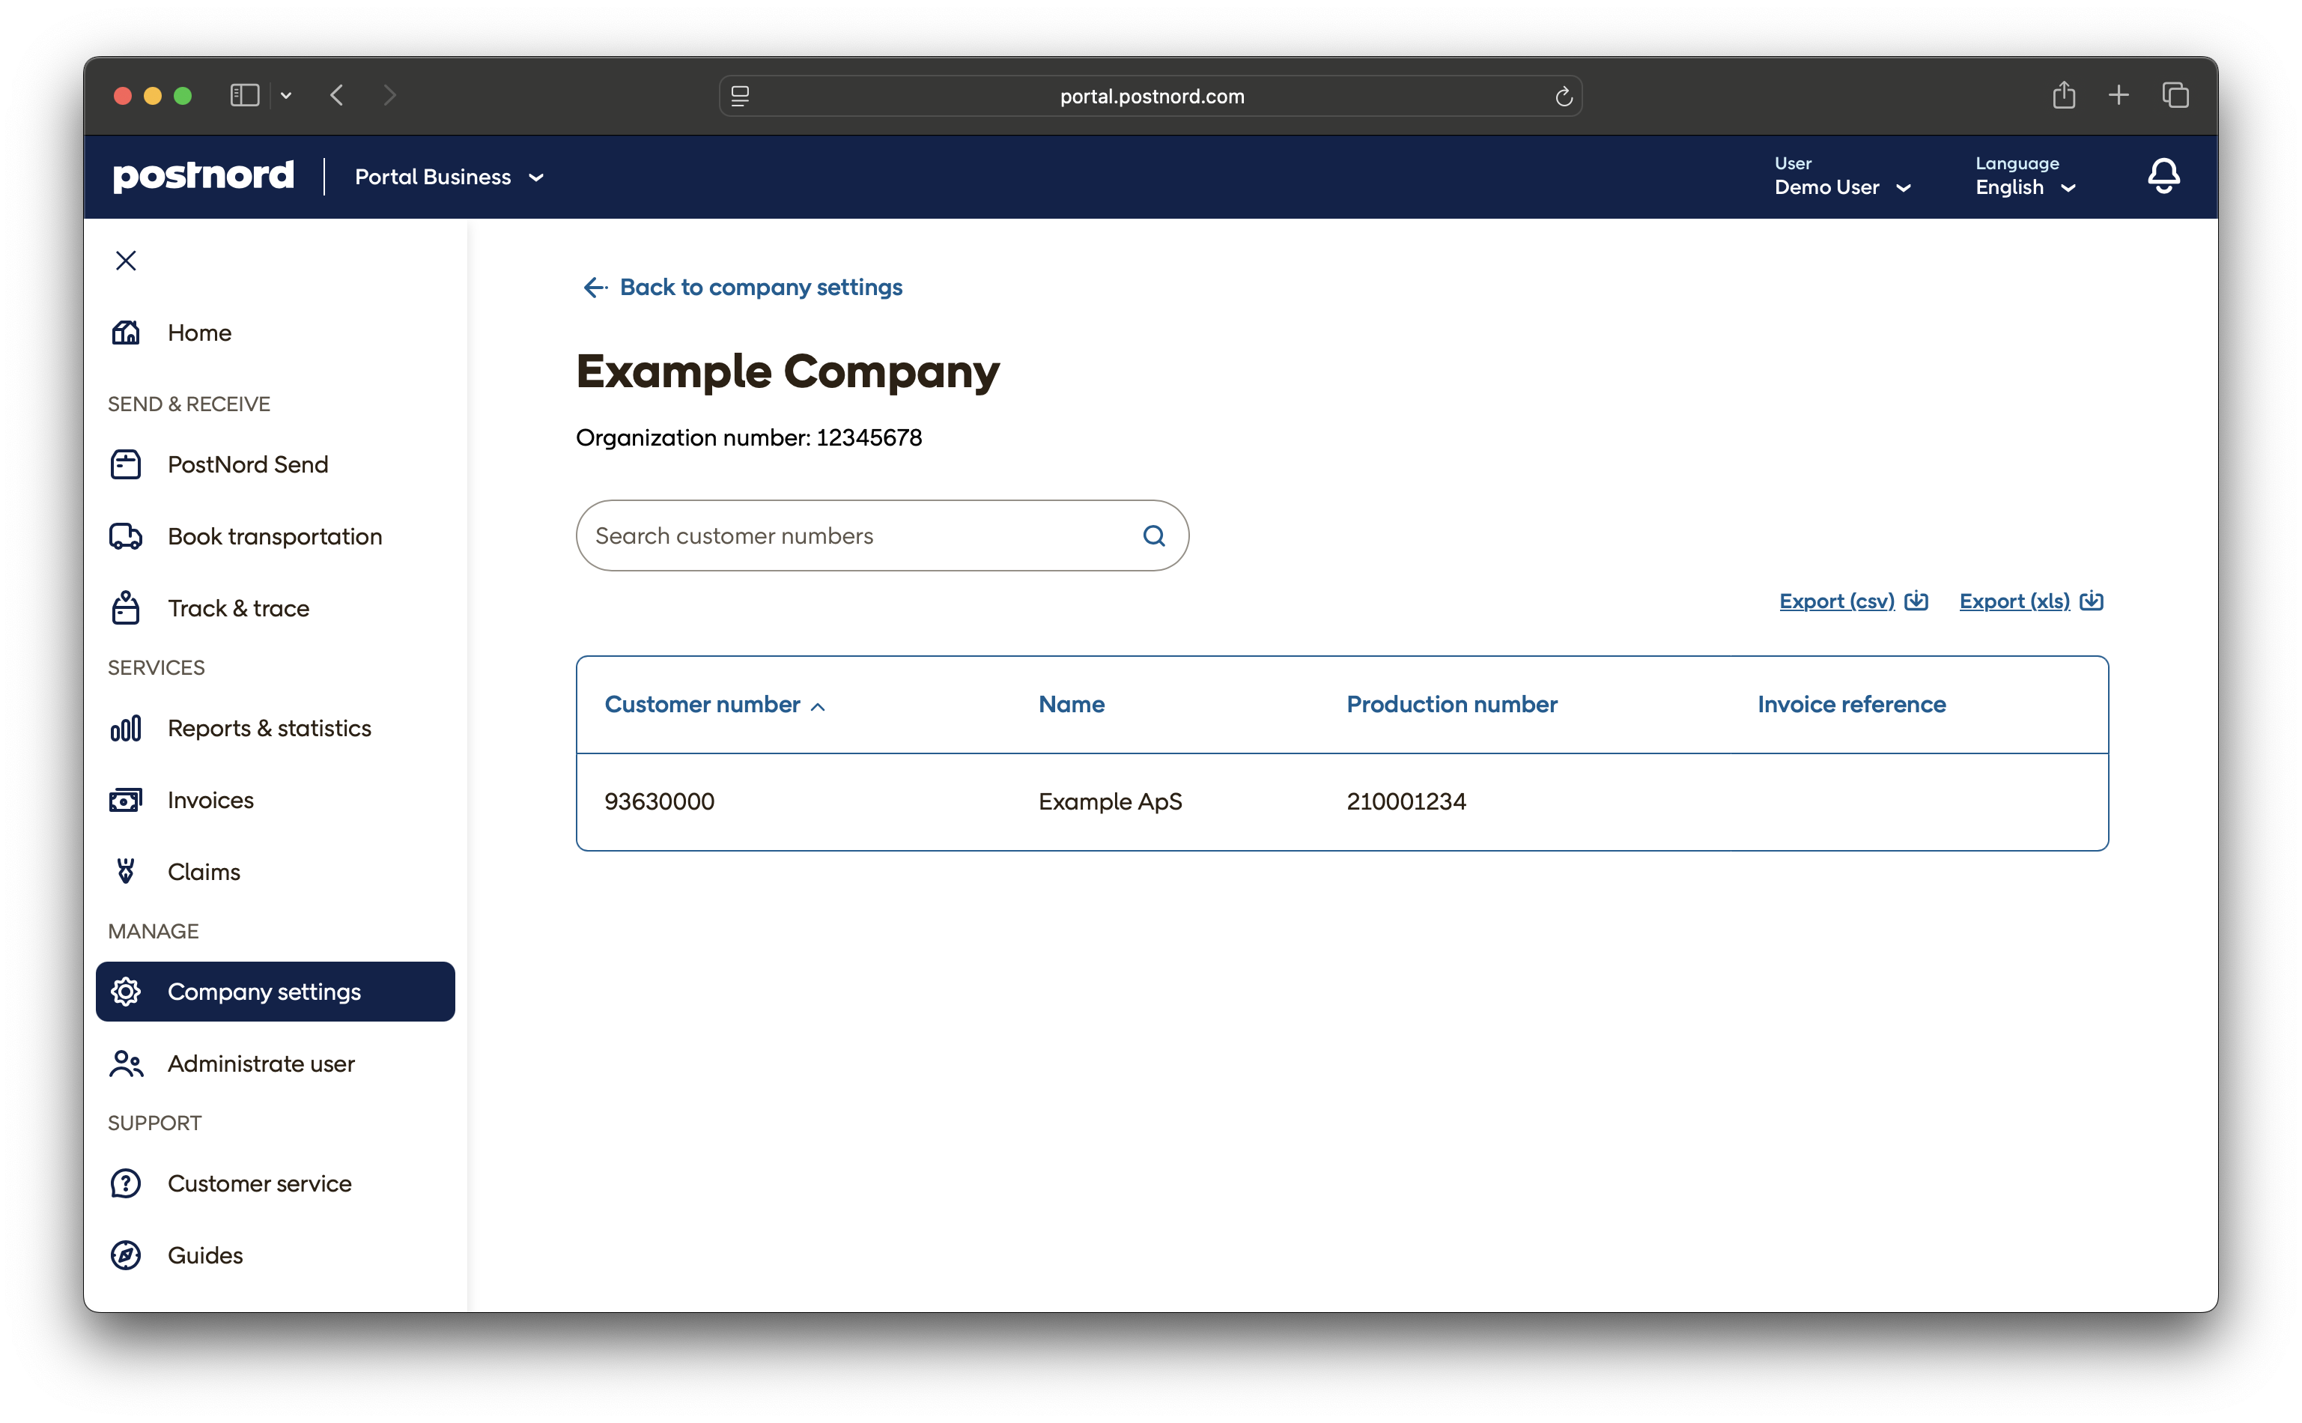
Task: Click the search magnifier icon
Action: (x=1153, y=535)
